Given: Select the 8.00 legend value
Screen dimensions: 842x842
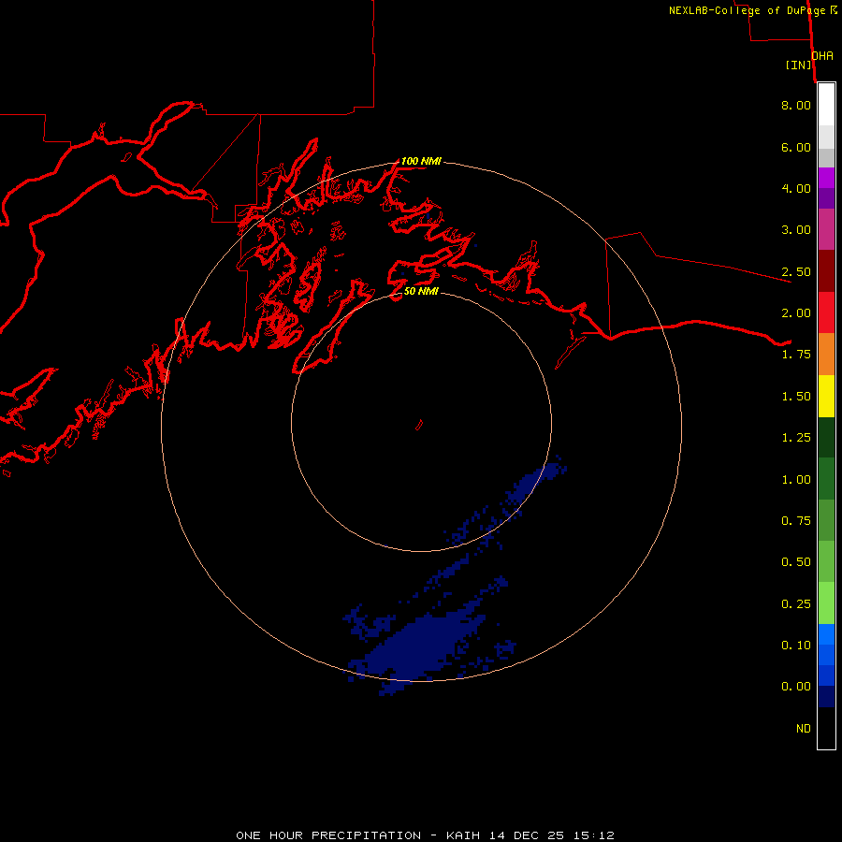Looking at the screenshot, I should coord(796,105).
